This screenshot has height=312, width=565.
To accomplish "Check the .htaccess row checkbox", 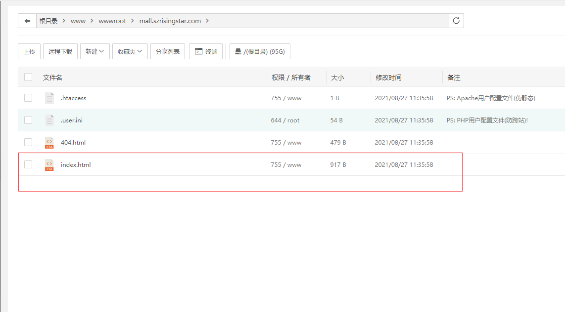I will click(28, 98).
